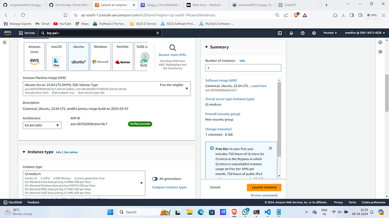Open the YouTube bookmark
Image resolution: width=389 pixels, height=218 pixels.
(x=62, y=24)
